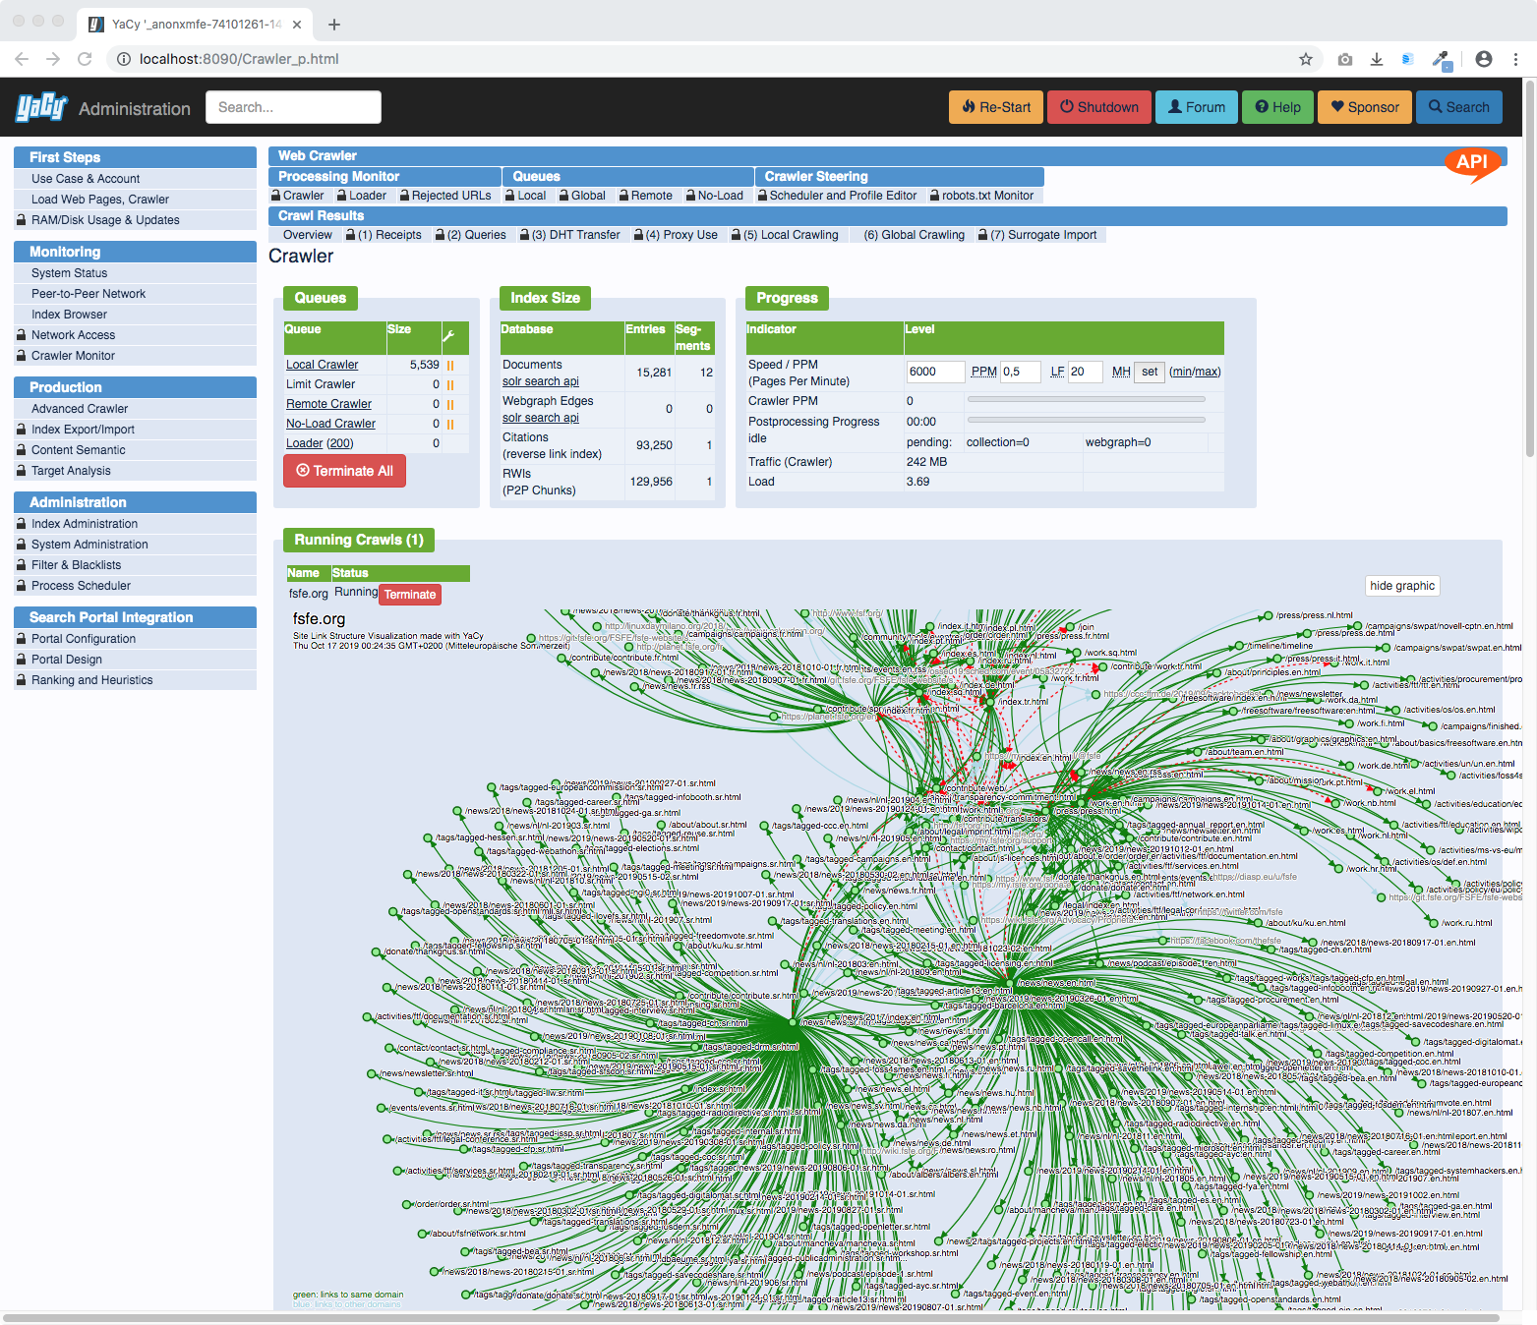The width and height of the screenshot is (1537, 1325).
Task: Click the lock icon beside Filter & Blacklists
Action: (22, 565)
